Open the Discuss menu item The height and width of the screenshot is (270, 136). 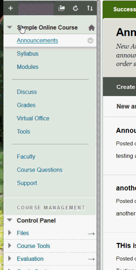click(x=27, y=92)
